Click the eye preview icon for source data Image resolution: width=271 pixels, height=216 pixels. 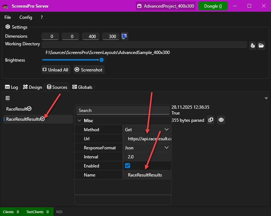pos(221,120)
